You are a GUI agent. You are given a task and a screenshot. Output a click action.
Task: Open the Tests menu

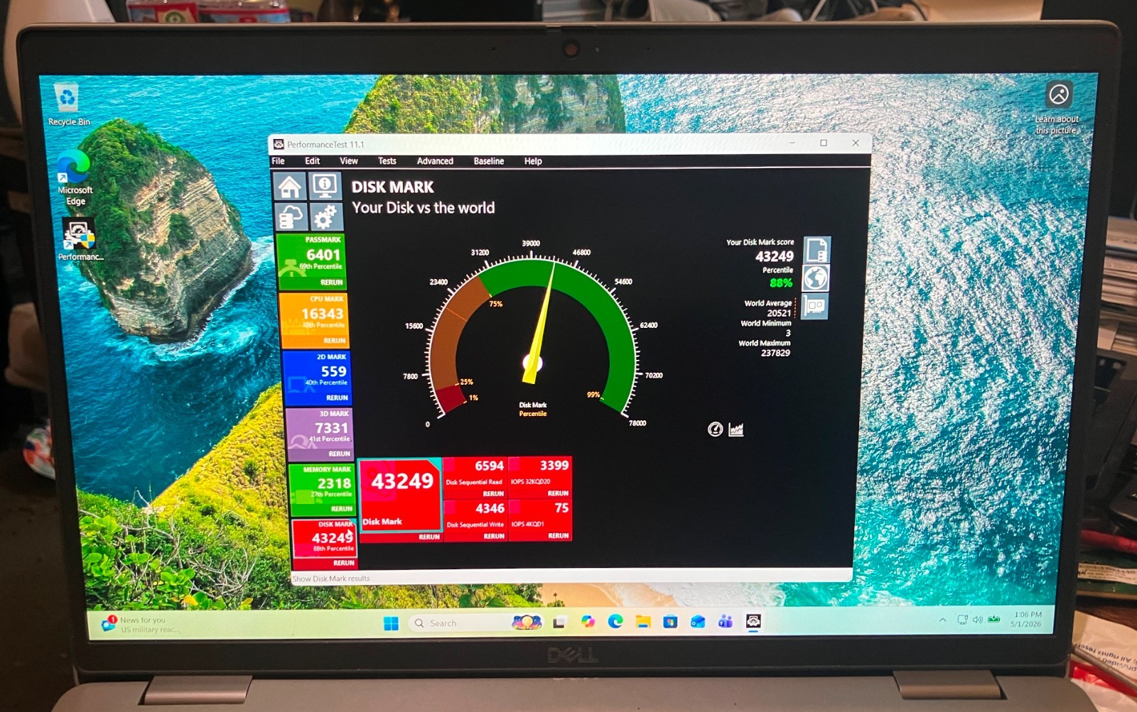coord(387,161)
